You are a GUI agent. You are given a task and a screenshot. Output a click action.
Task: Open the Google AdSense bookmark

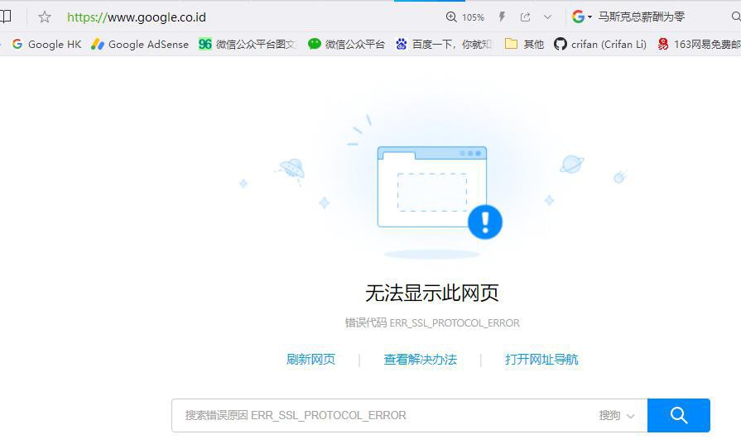[x=140, y=45]
